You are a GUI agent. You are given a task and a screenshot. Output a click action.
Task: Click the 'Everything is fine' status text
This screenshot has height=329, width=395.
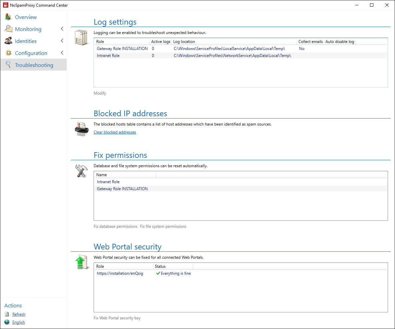[176, 273]
